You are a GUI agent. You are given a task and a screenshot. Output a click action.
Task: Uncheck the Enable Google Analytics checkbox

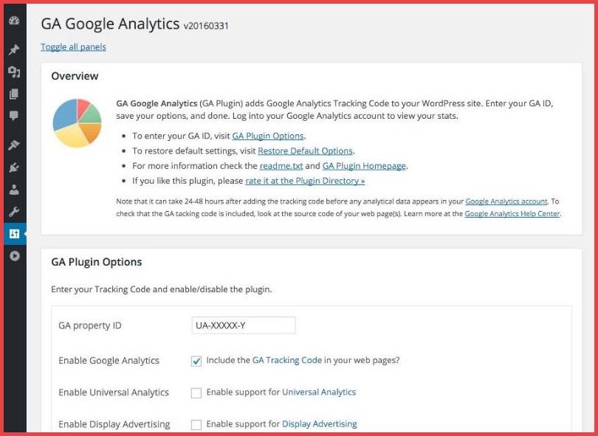point(196,361)
